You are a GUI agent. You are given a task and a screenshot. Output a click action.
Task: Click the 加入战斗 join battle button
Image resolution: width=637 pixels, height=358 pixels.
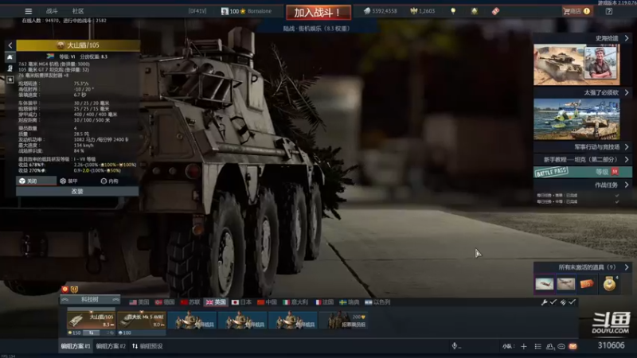coord(318,12)
